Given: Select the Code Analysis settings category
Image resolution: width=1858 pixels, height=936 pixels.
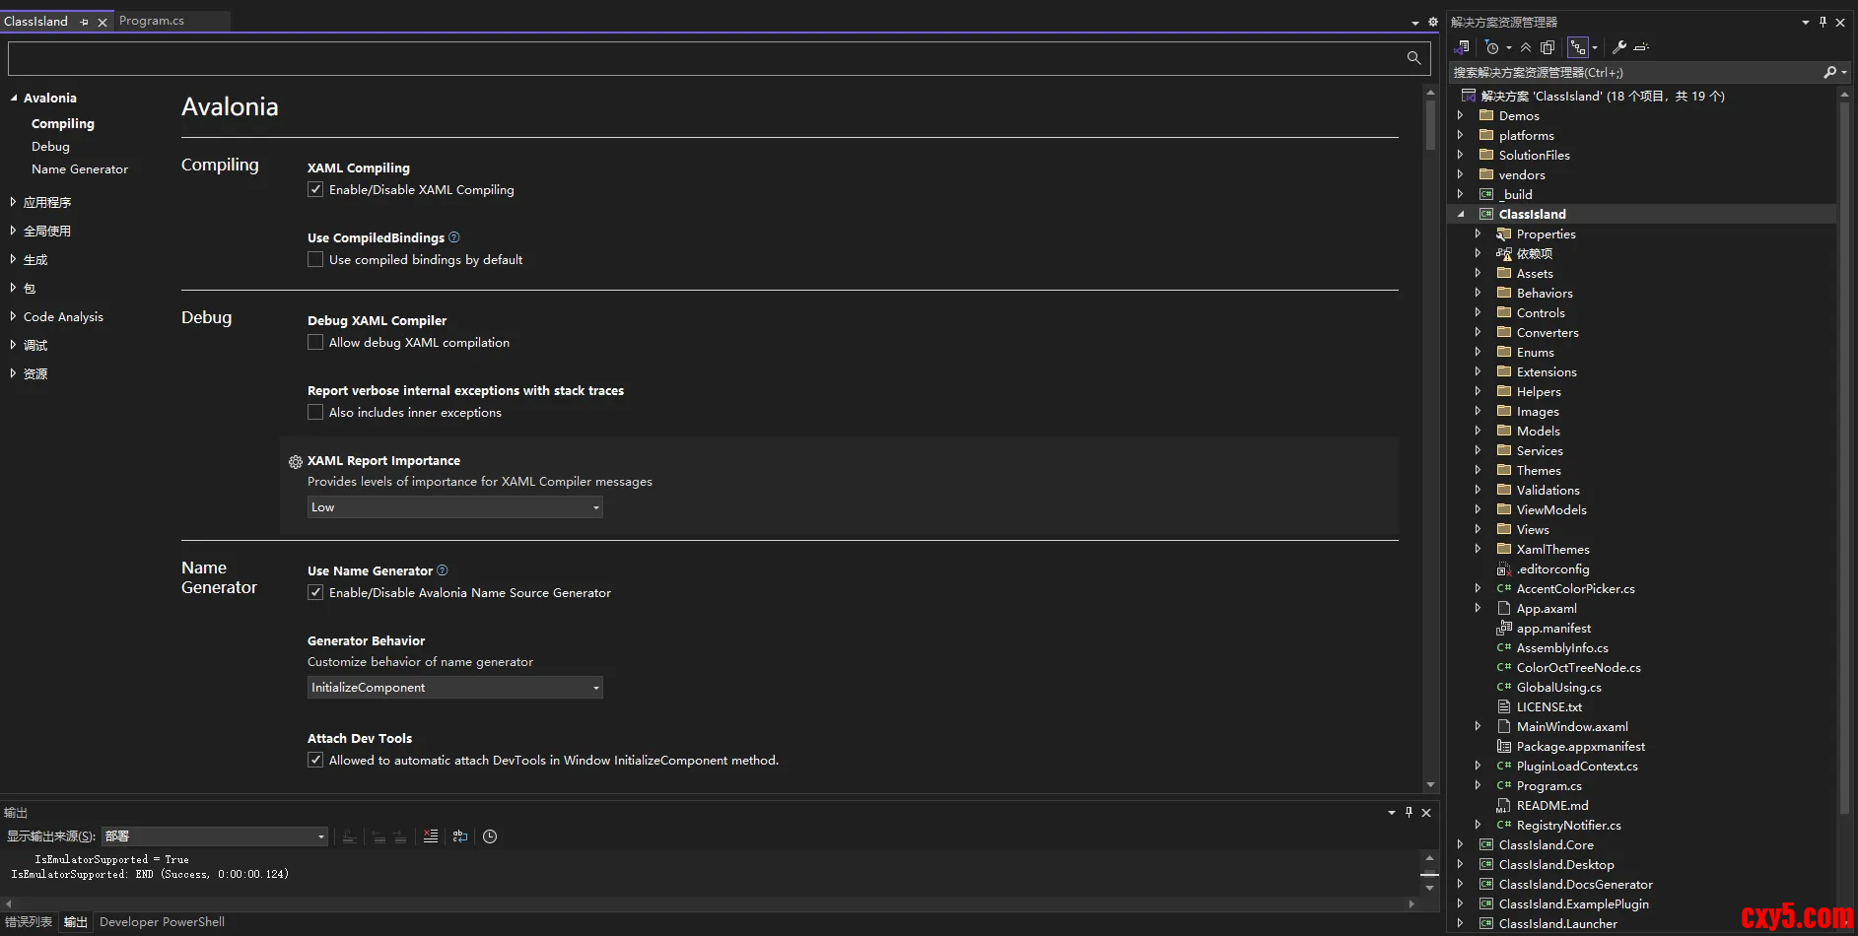Looking at the screenshot, I should [63, 316].
